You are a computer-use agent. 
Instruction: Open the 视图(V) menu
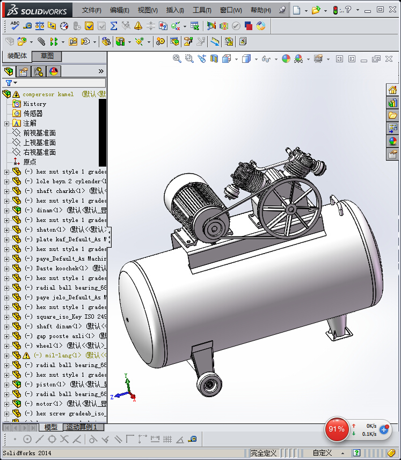148,10
